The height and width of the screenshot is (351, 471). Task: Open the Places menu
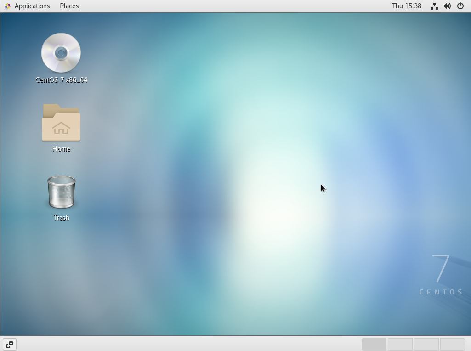click(x=69, y=6)
